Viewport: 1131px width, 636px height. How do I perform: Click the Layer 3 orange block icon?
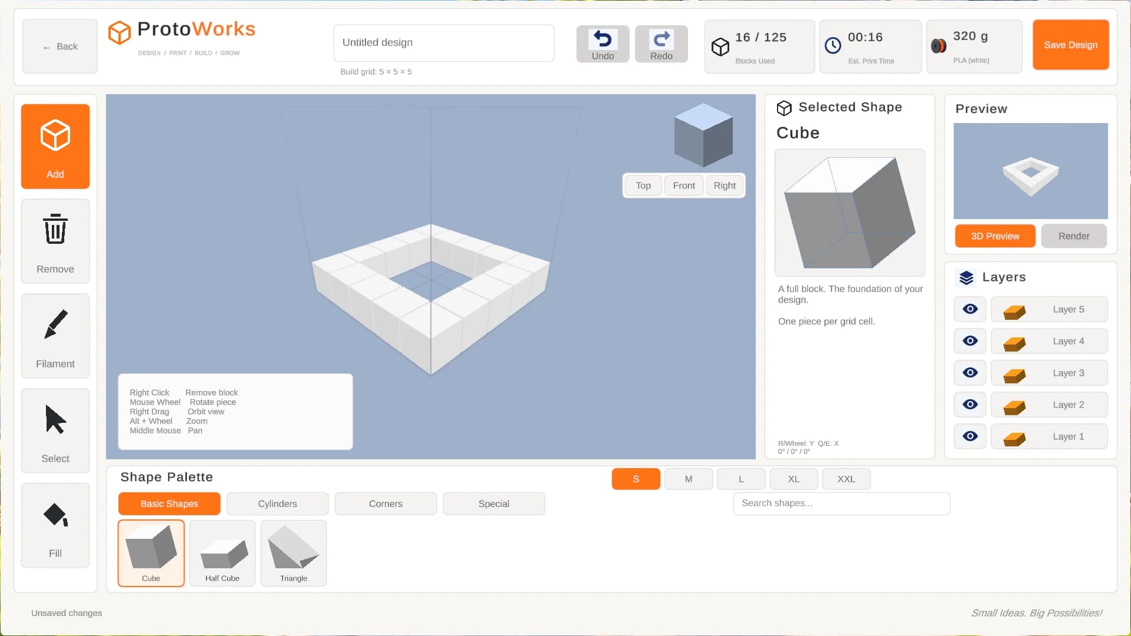pyautogui.click(x=1014, y=375)
